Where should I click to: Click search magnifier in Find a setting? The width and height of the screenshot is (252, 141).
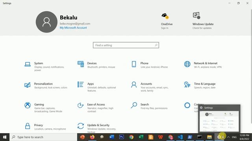(x=156, y=45)
